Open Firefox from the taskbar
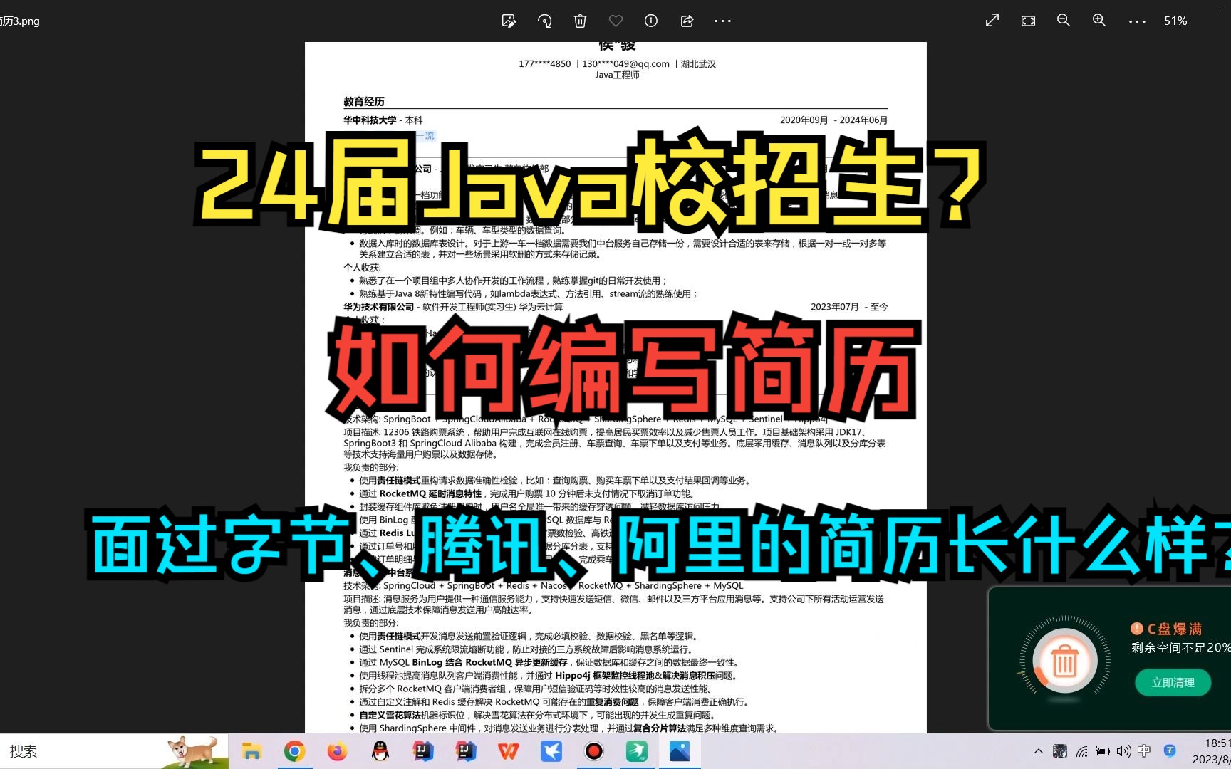This screenshot has width=1231, height=769. (x=337, y=751)
